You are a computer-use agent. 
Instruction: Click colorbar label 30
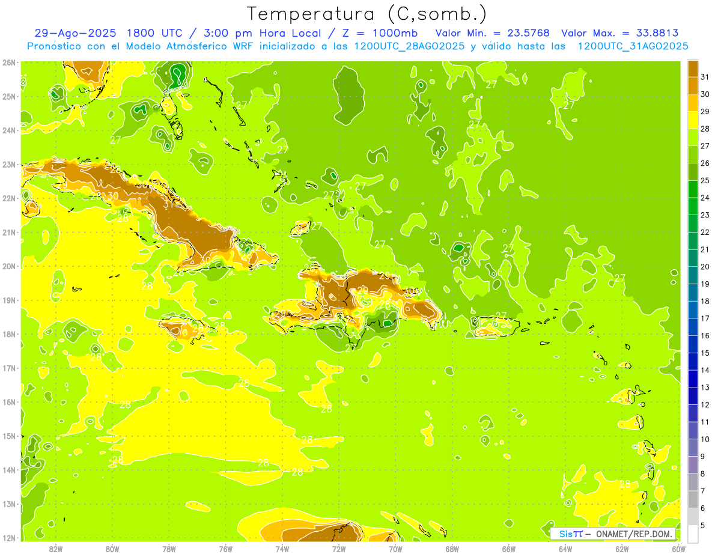point(705,94)
